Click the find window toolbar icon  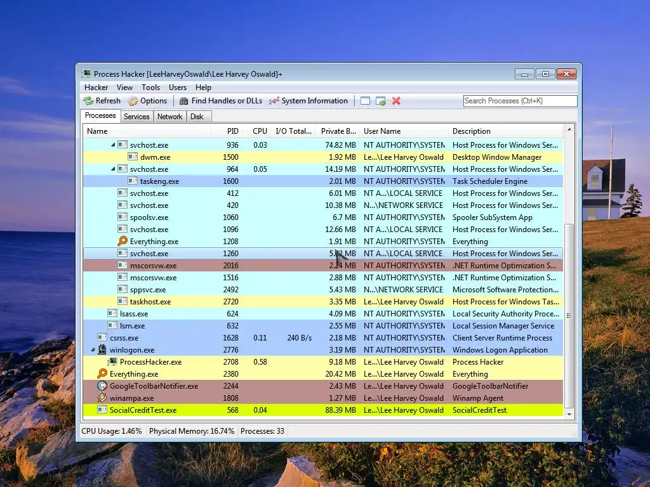click(365, 101)
